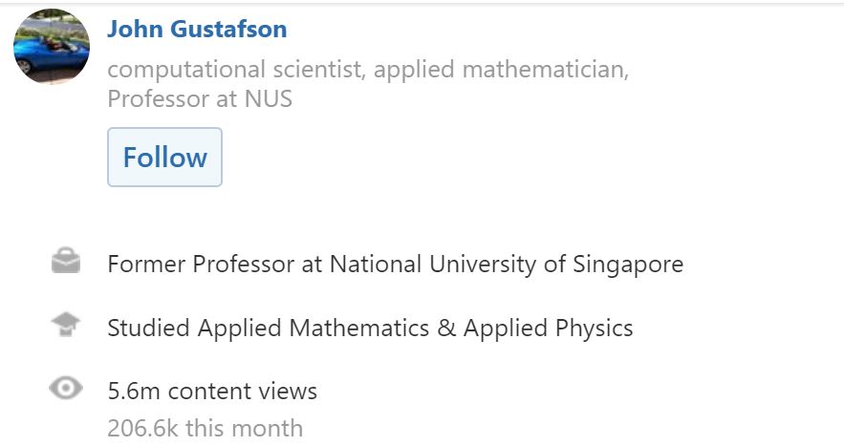This screenshot has height=446, width=844.
Task: Click the word 'Singapore' in the employment line
Action: 628,265
